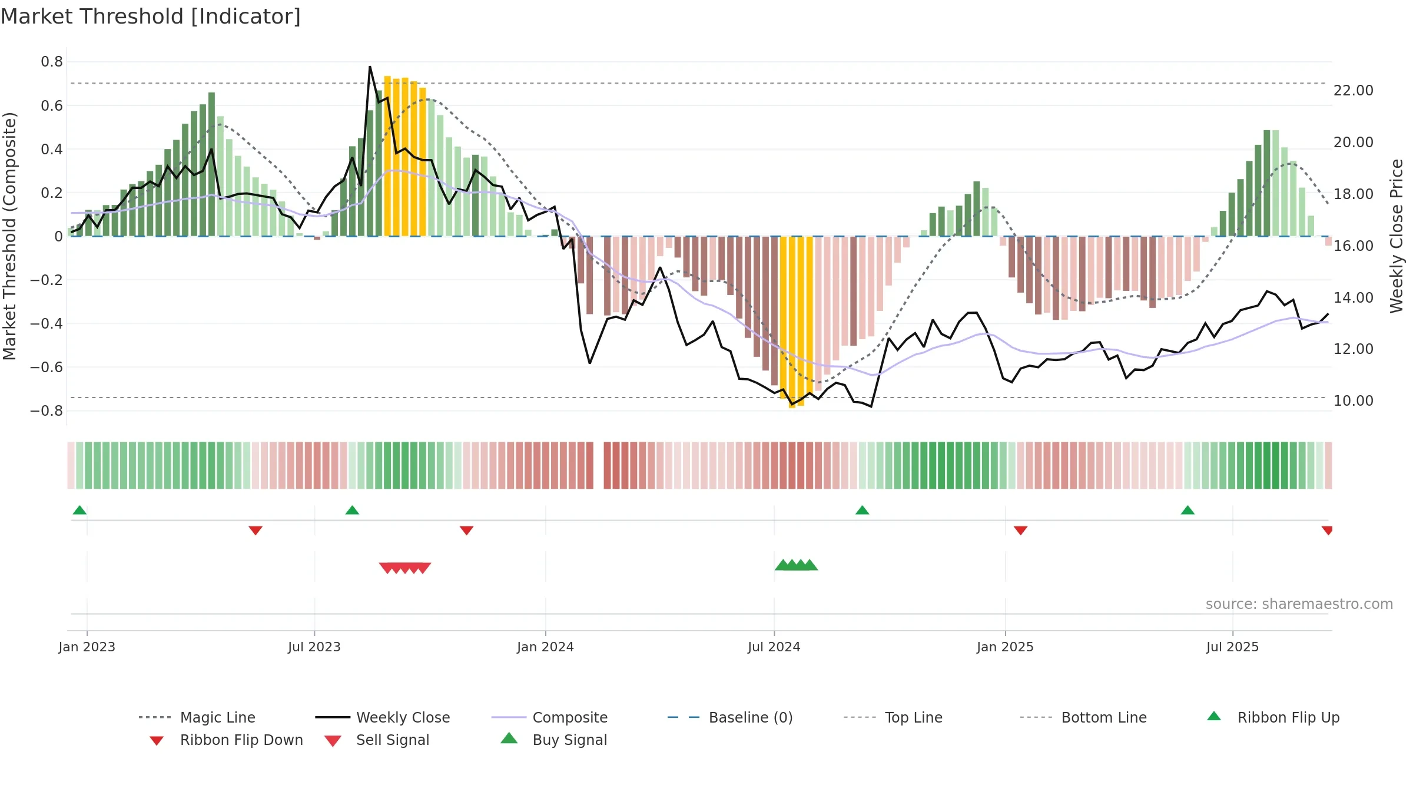
Task: Click the yellow bars at the Jul 2024 trough
Action: 797,322
